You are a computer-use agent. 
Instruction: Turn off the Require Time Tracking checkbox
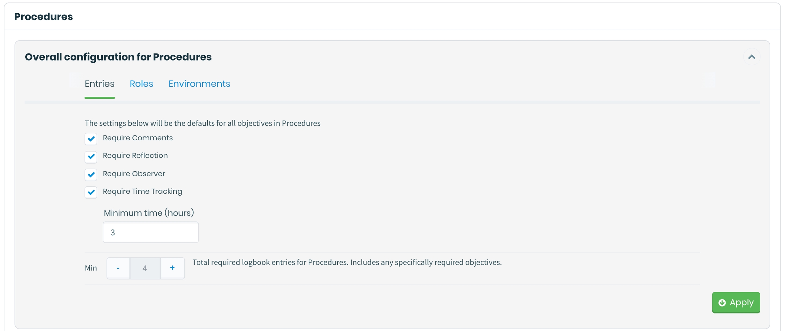[91, 192]
